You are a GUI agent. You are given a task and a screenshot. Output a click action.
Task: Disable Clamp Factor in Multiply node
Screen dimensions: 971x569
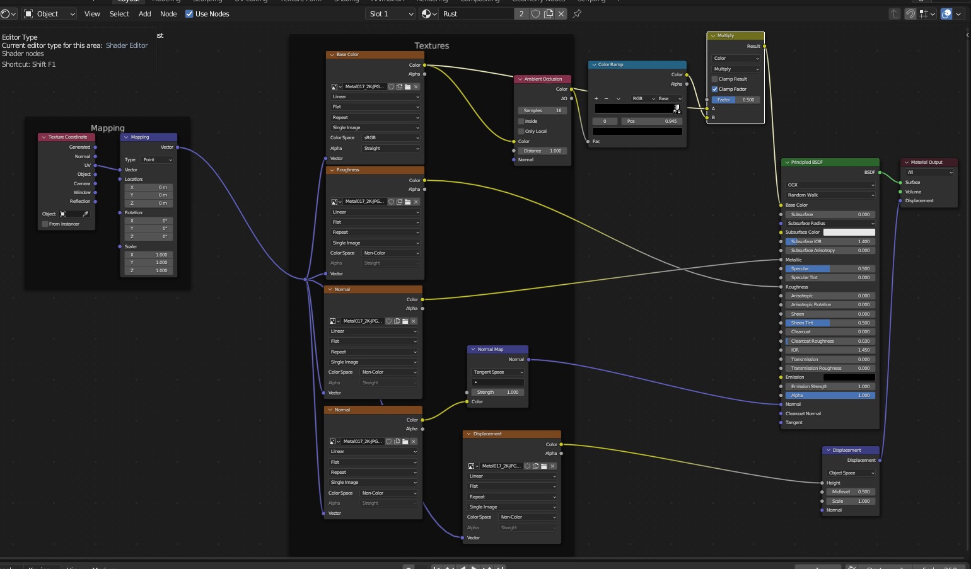714,89
